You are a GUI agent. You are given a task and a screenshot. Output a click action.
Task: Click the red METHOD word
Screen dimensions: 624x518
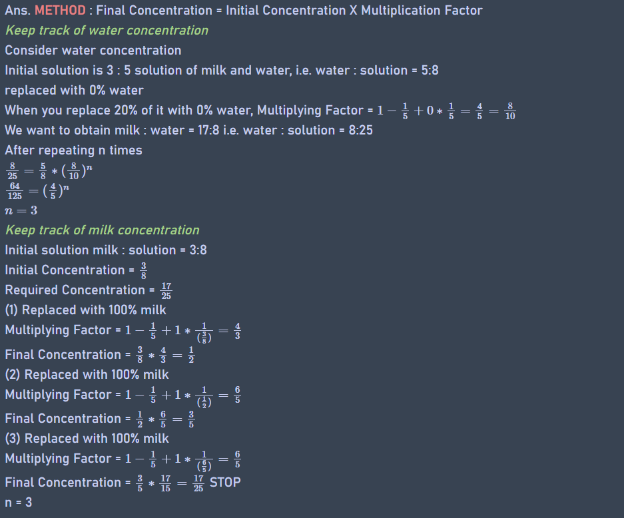click(x=60, y=10)
